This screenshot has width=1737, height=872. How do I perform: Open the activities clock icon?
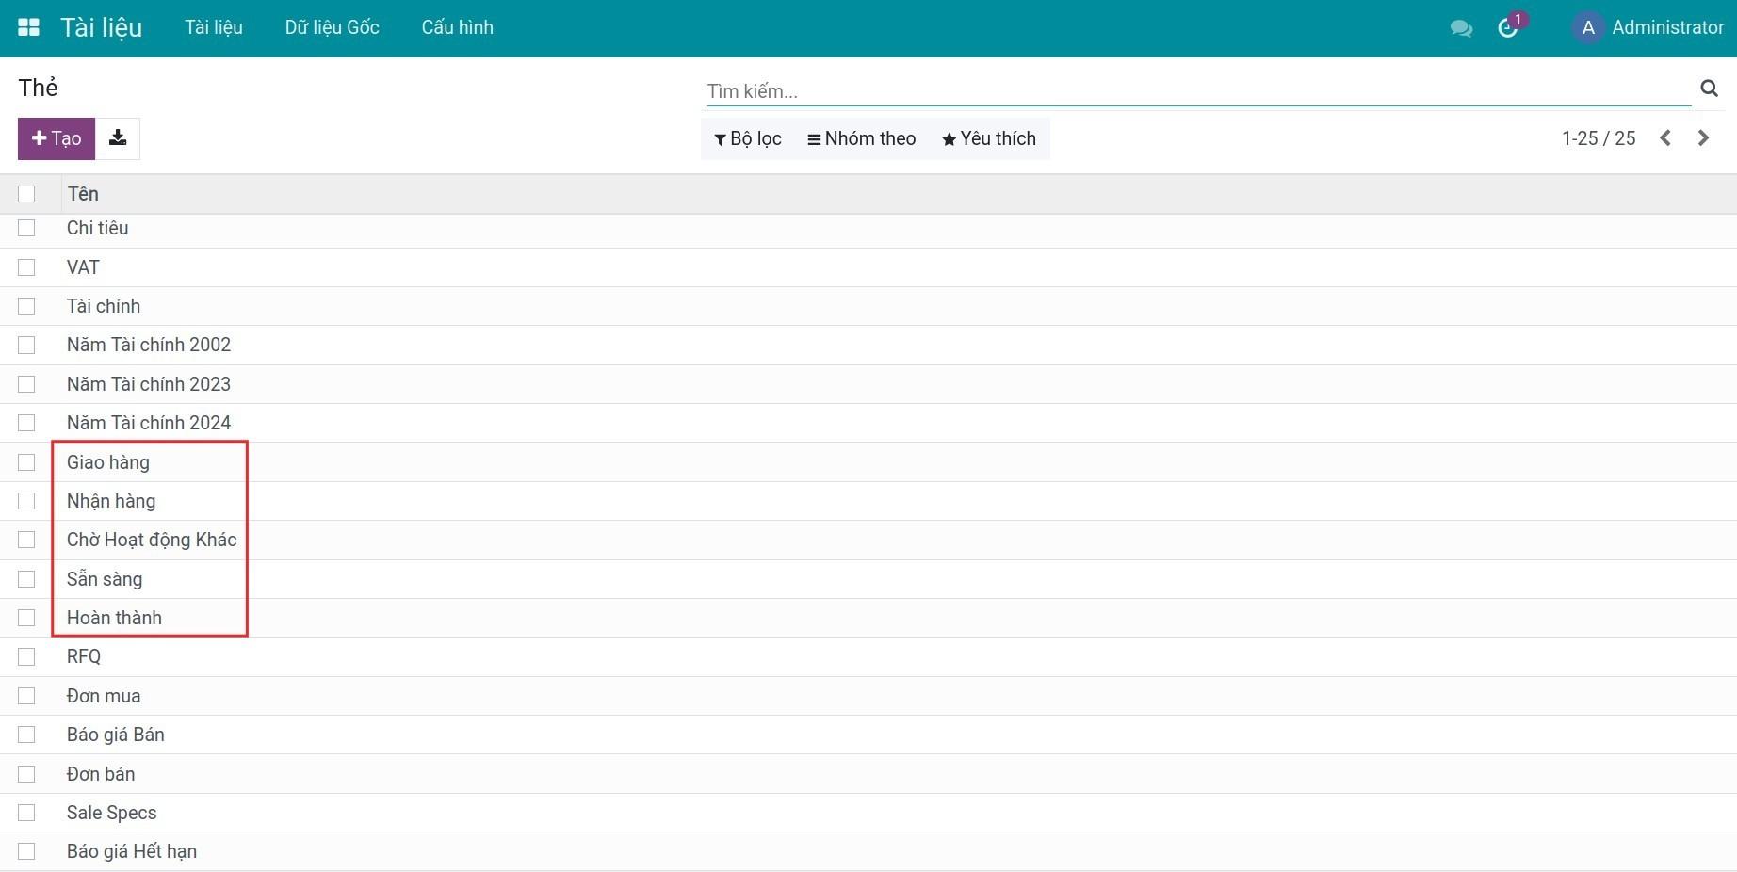(x=1507, y=28)
